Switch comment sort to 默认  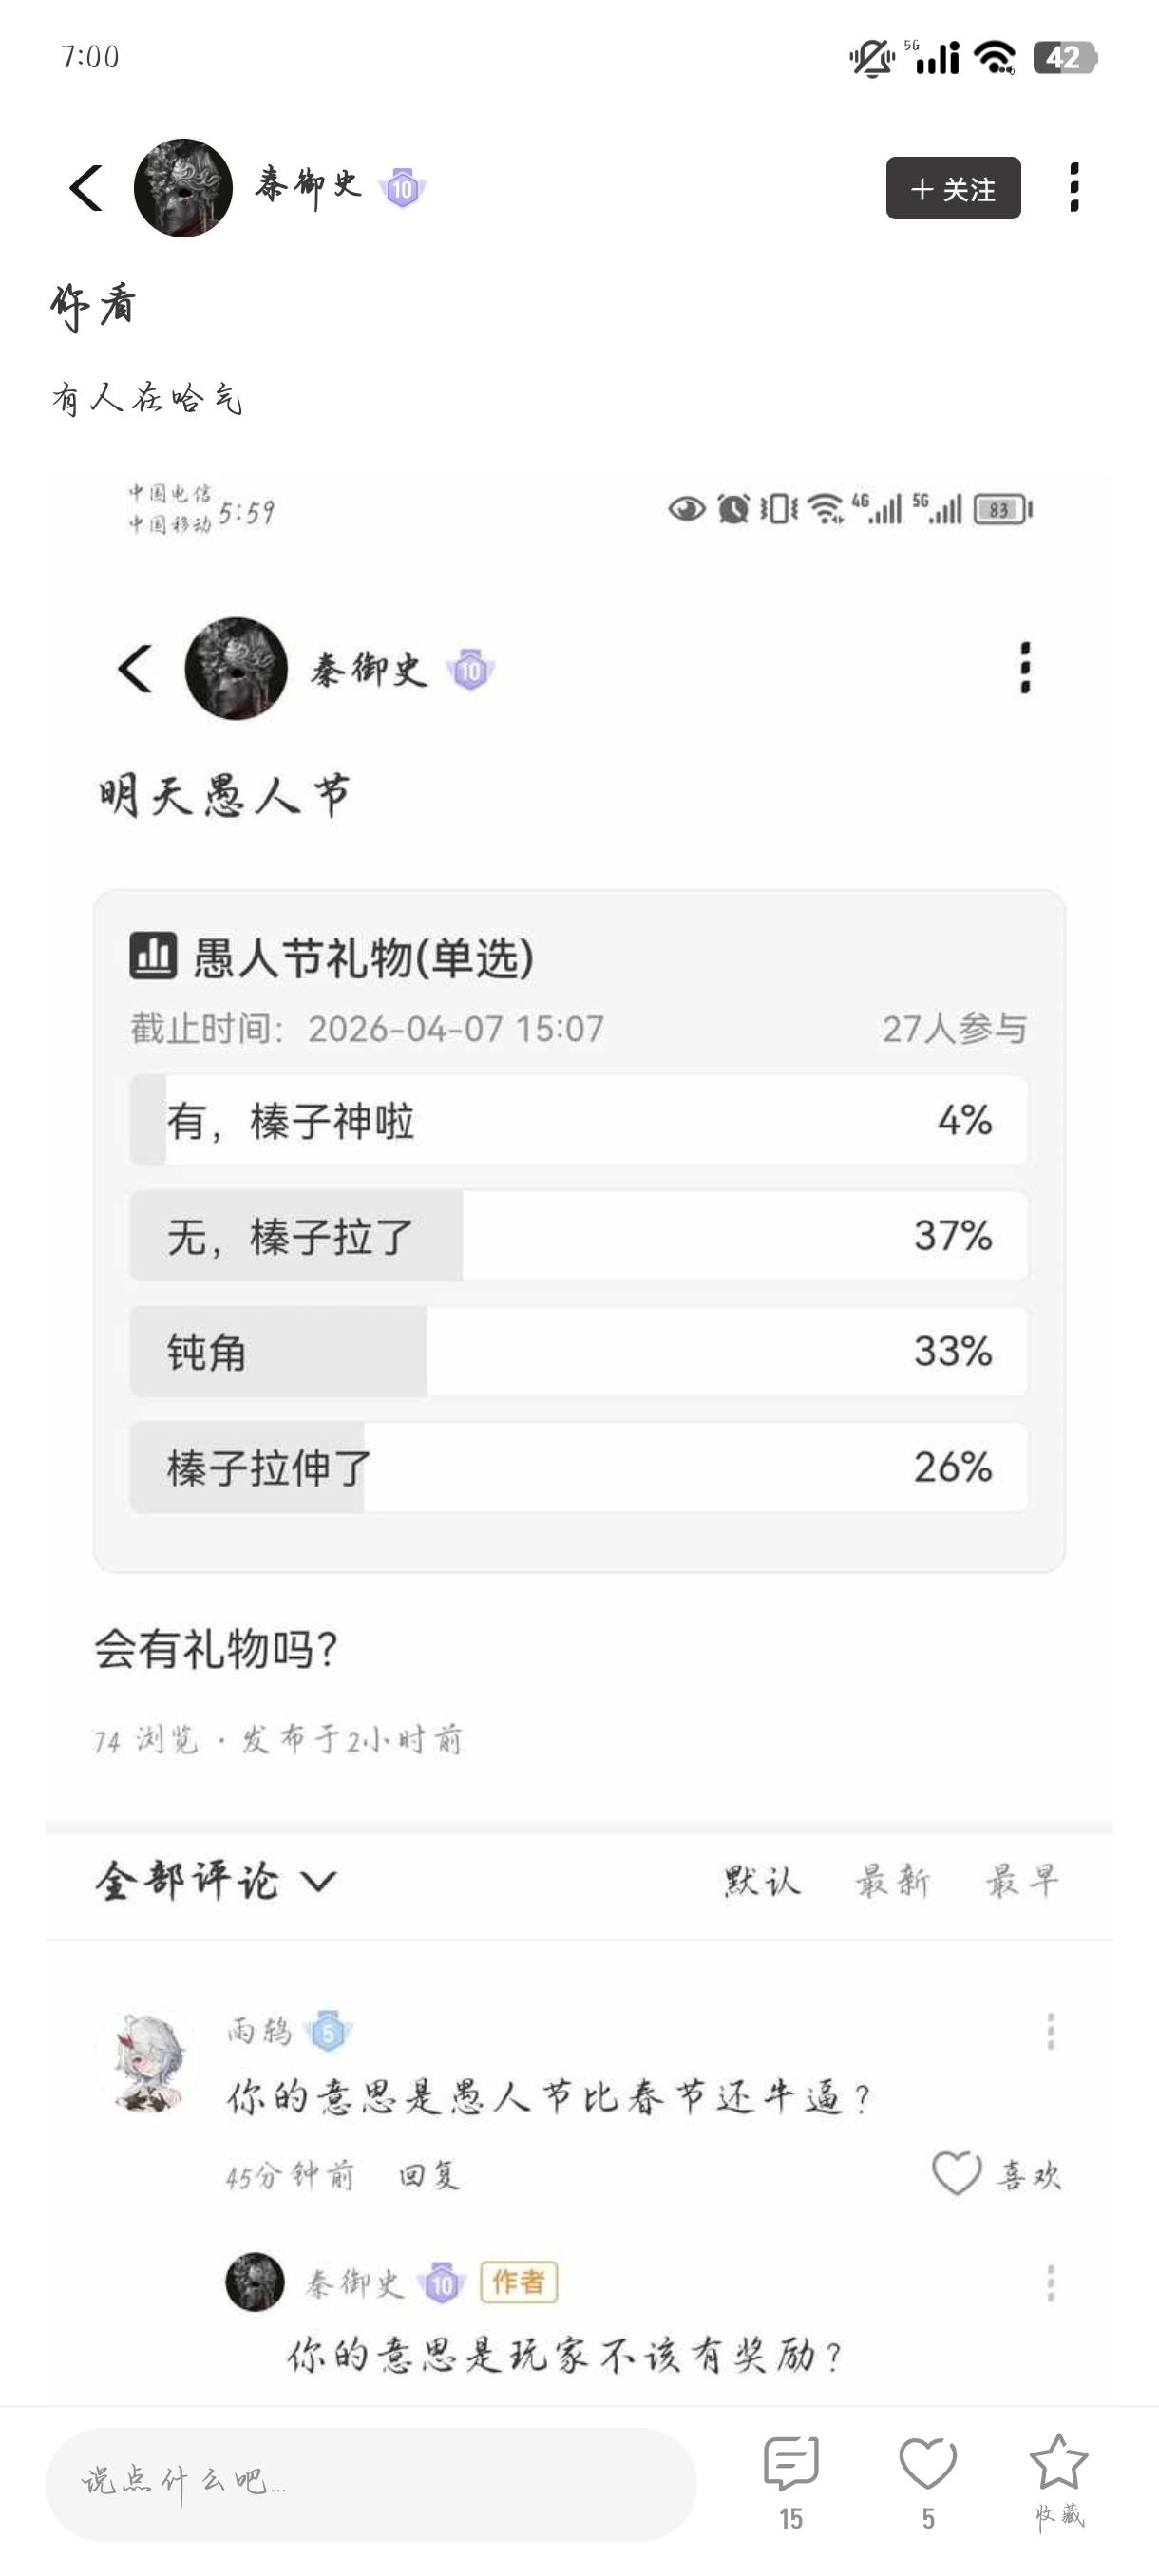pyautogui.click(x=762, y=1881)
